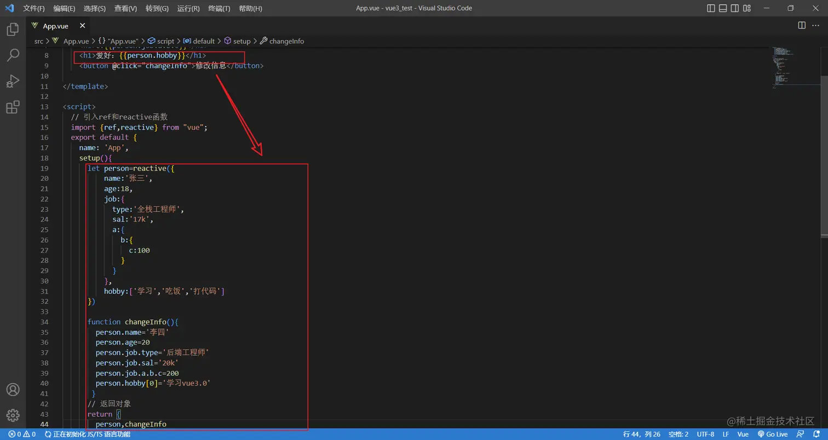Open 查看(V) menu
828x440 pixels.
click(x=126, y=8)
